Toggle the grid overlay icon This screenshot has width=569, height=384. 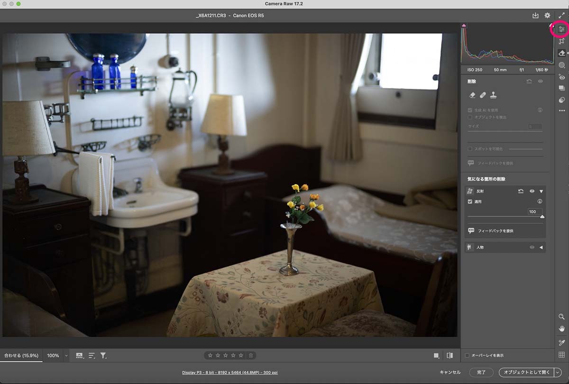click(562, 355)
